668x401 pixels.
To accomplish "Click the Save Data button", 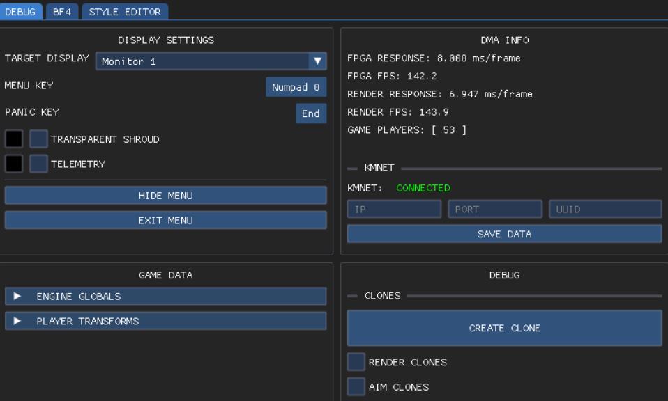I will tap(504, 234).
